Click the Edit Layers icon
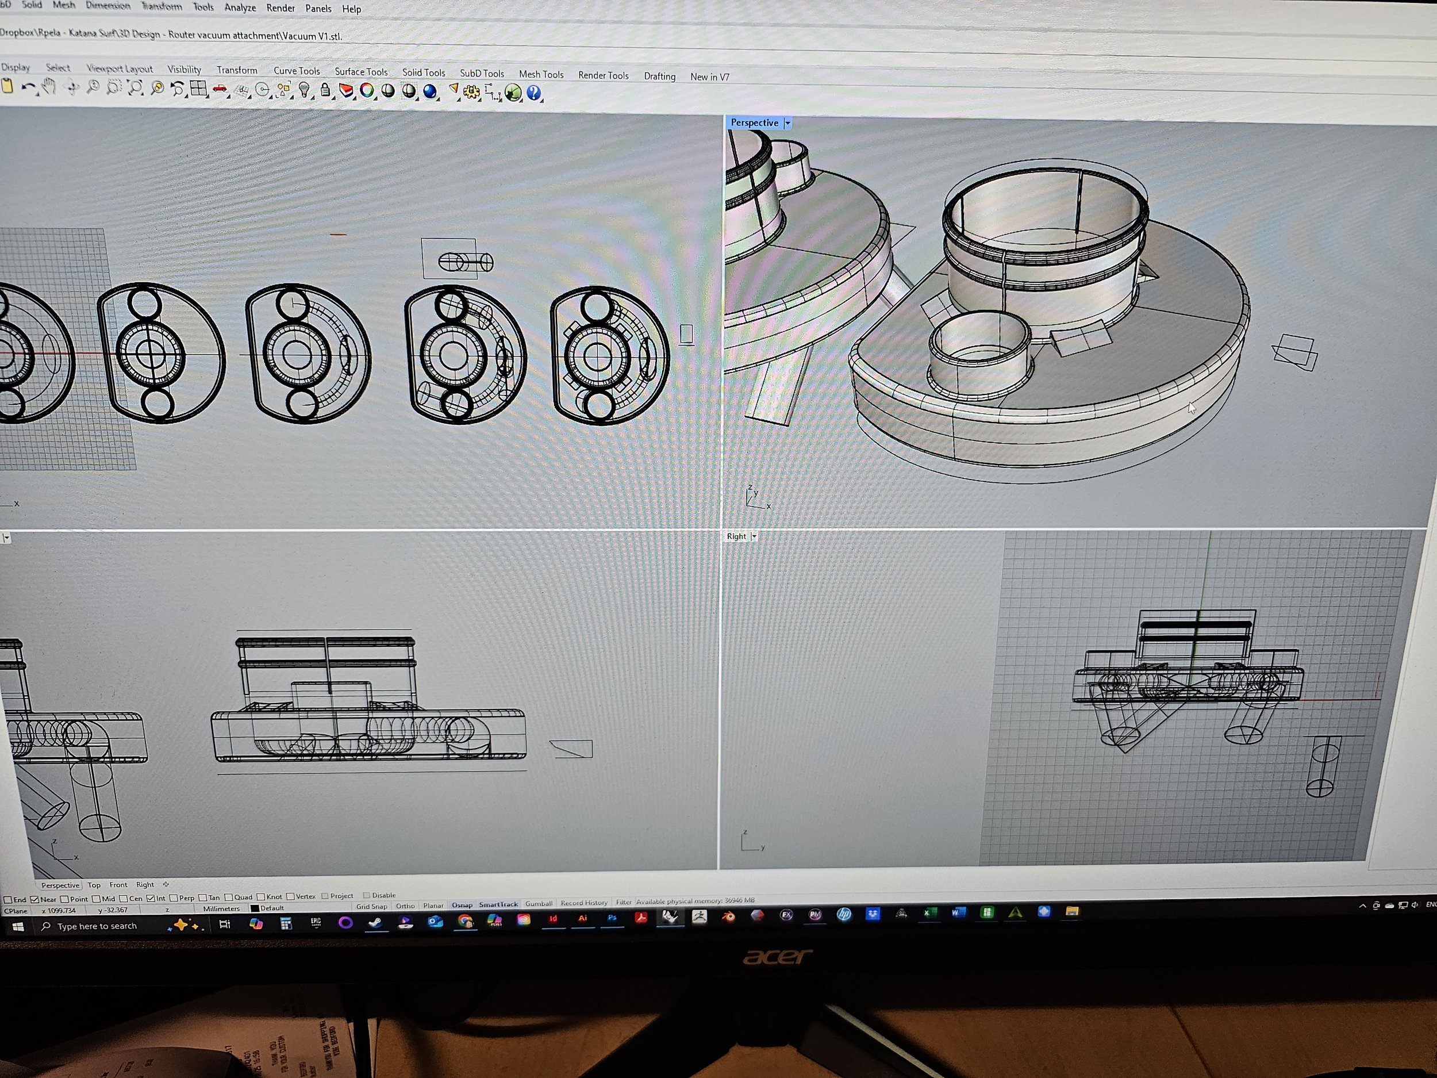Screen dimensions: 1437x1078 pyautogui.click(x=346, y=91)
